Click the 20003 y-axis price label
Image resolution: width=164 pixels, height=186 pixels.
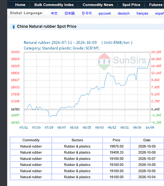[15, 52]
